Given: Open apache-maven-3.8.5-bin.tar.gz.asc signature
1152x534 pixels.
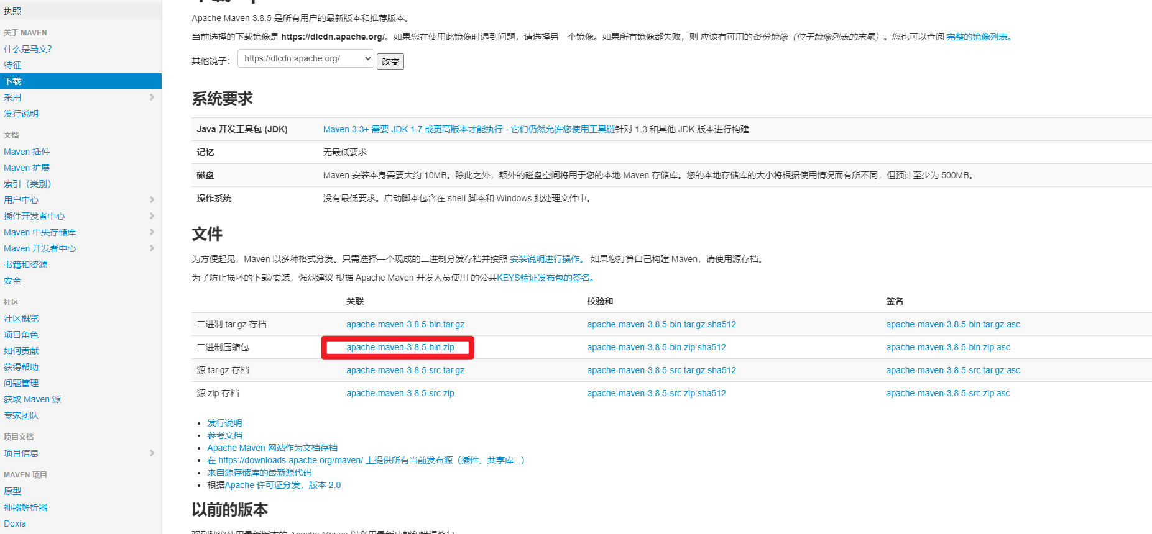Looking at the screenshot, I should click(x=953, y=324).
